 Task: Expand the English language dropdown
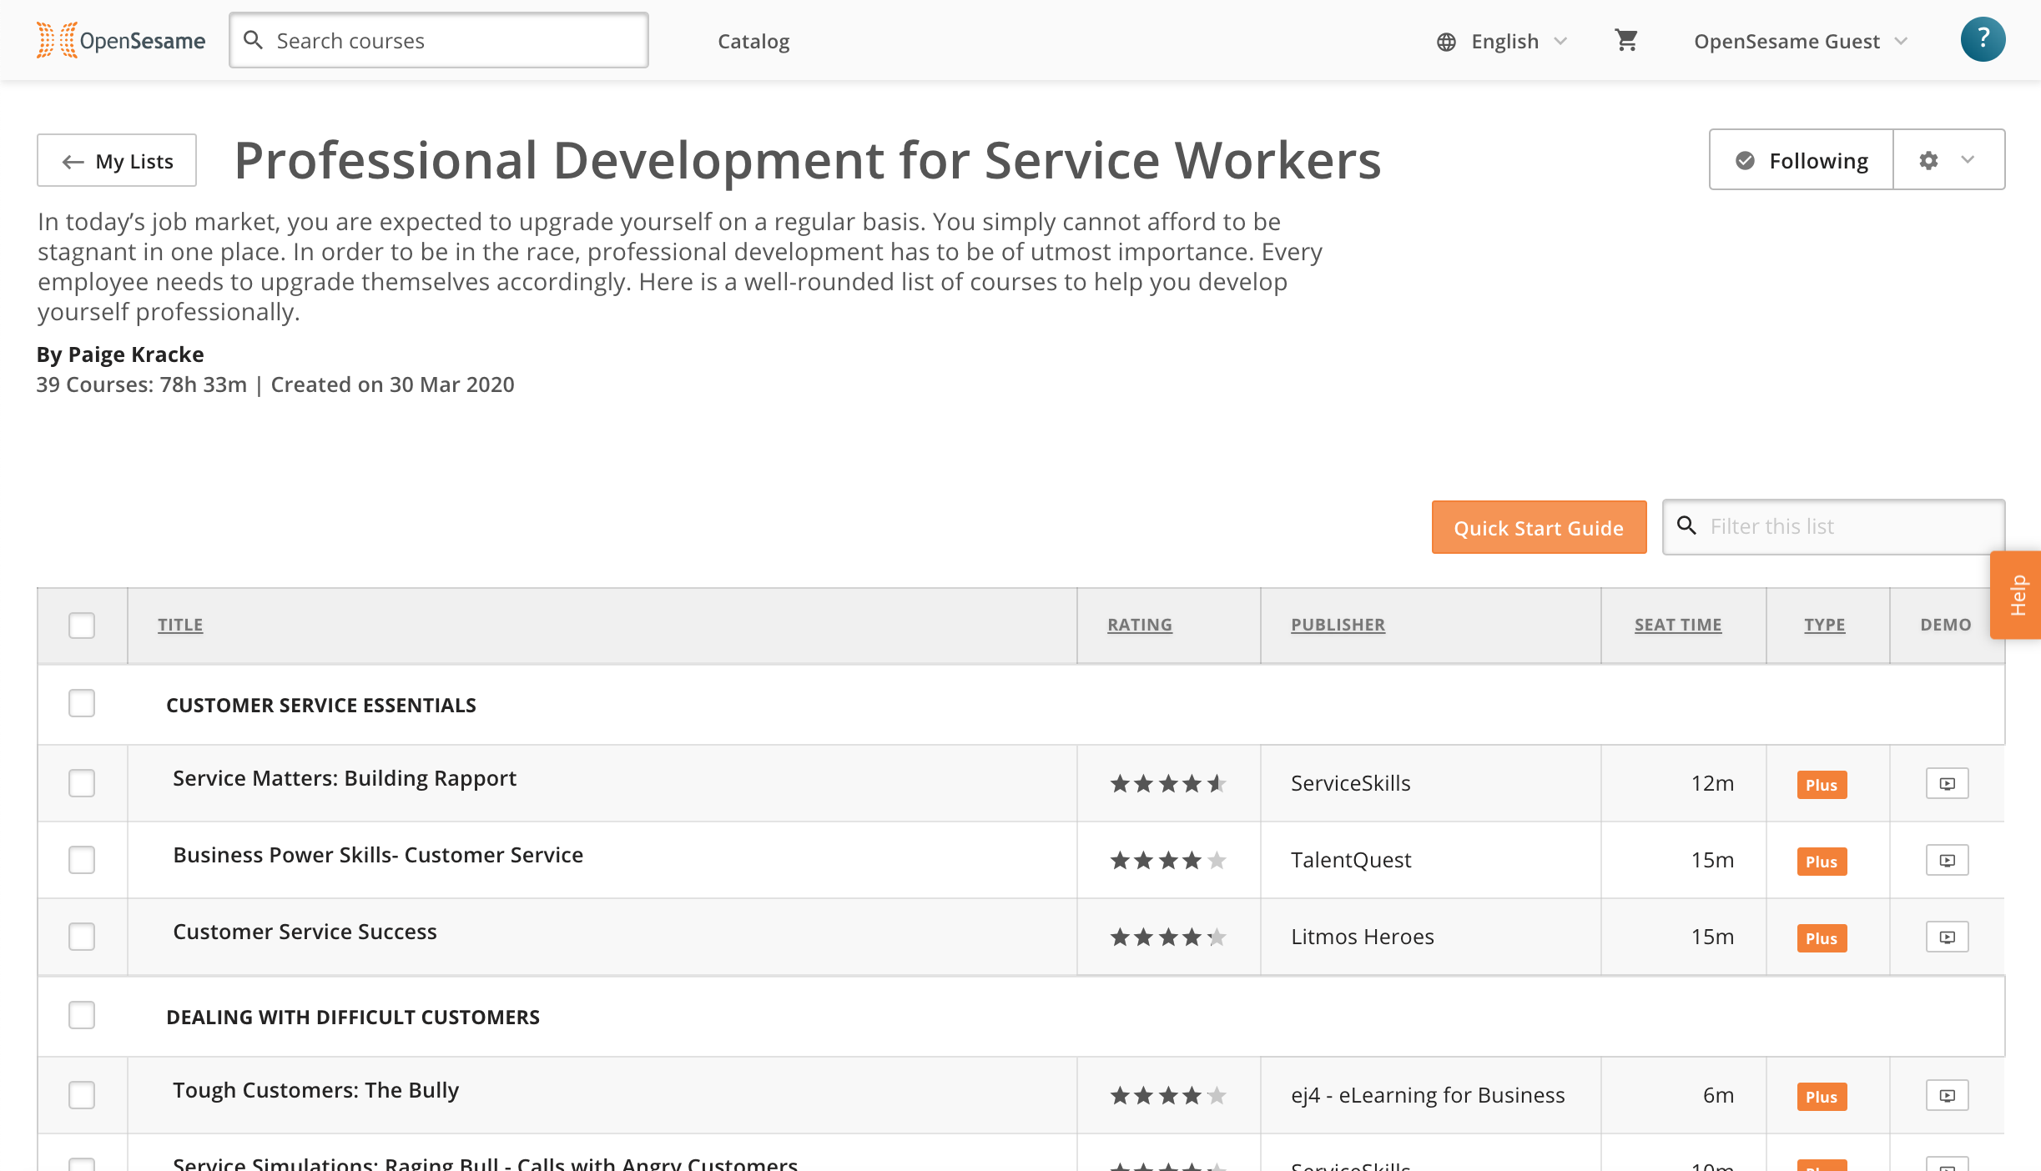click(1503, 42)
